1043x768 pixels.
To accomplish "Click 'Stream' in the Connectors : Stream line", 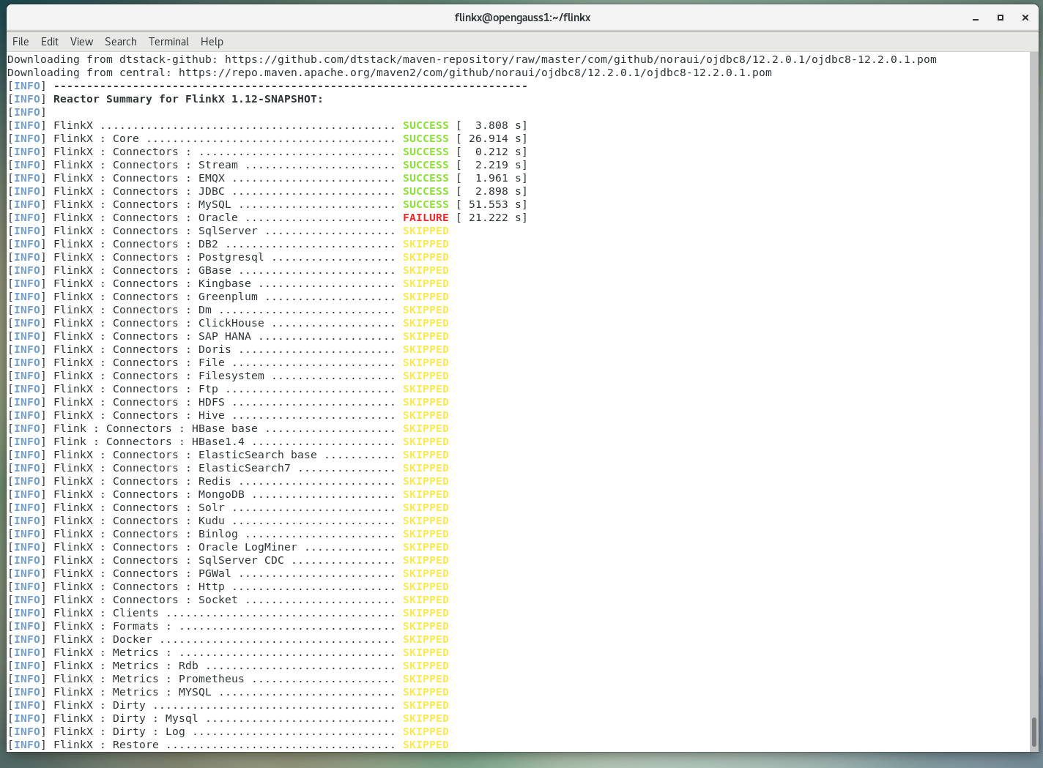I will 218,165.
